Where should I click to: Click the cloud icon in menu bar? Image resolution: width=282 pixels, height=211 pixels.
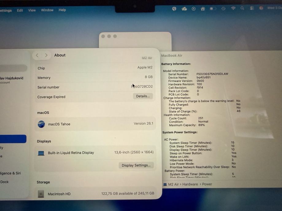pyautogui.click(x=184, y=9)
